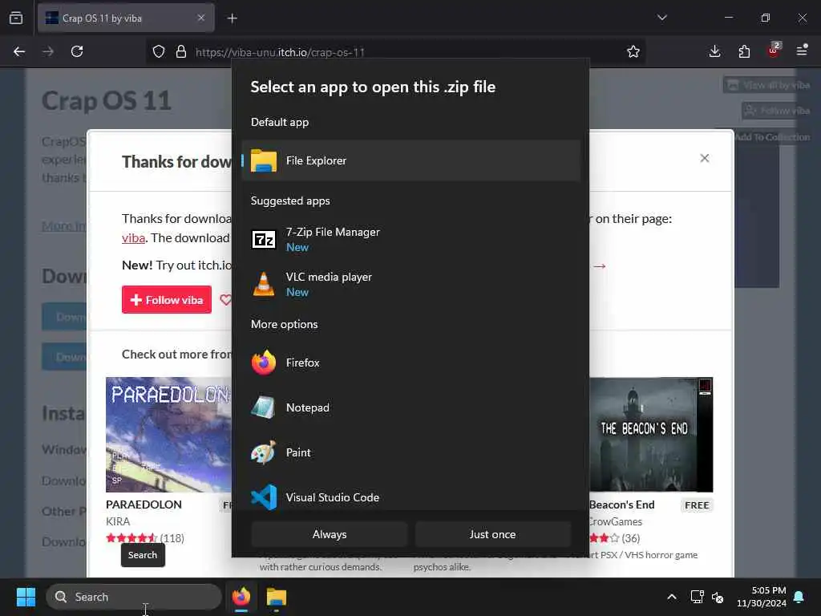Screen dimensions: 821x616
Task: Open the Beacon's End title link
Action: click(622, 505)
